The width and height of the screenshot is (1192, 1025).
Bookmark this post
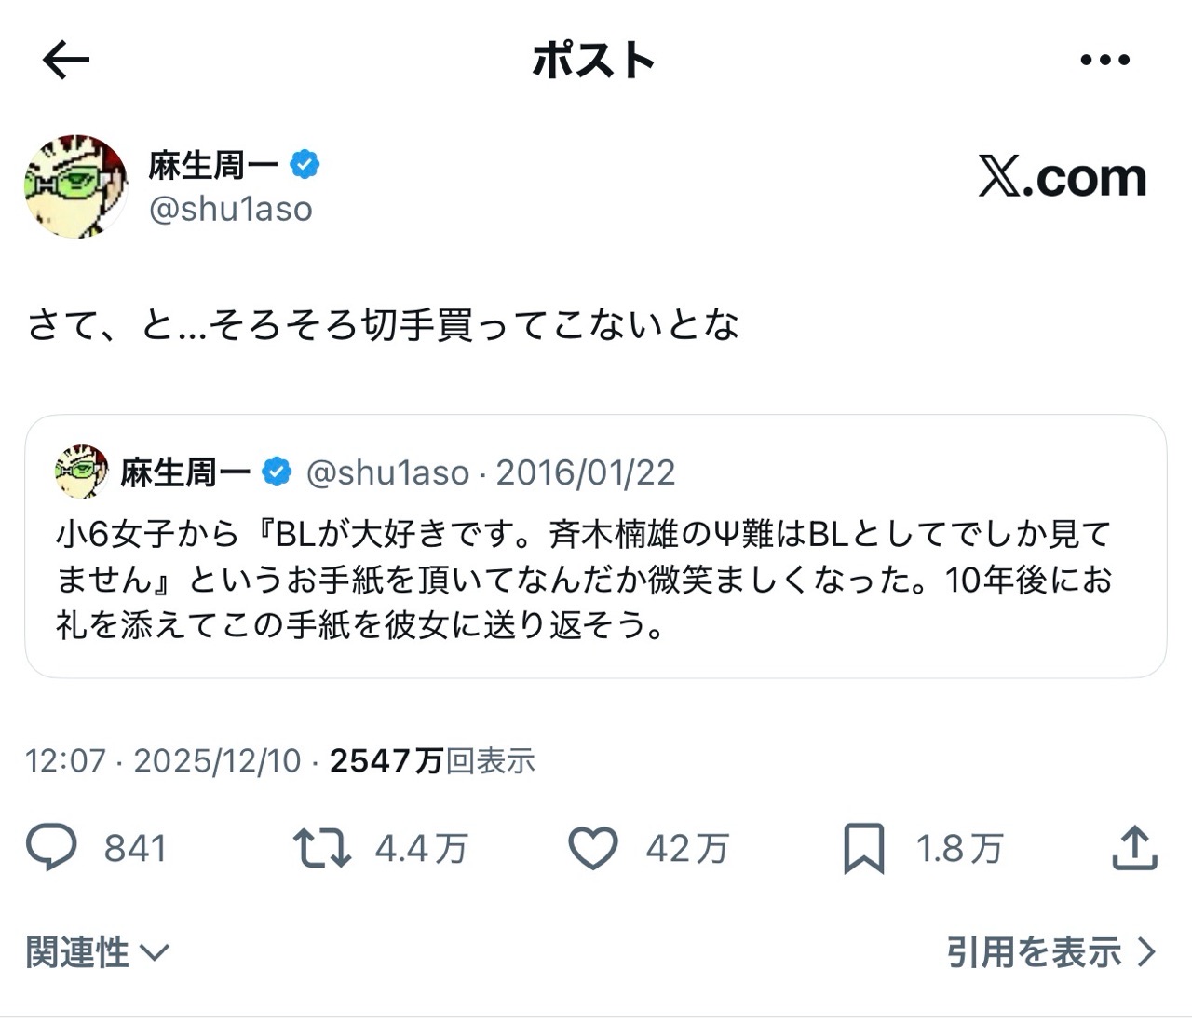coord(863,849)
